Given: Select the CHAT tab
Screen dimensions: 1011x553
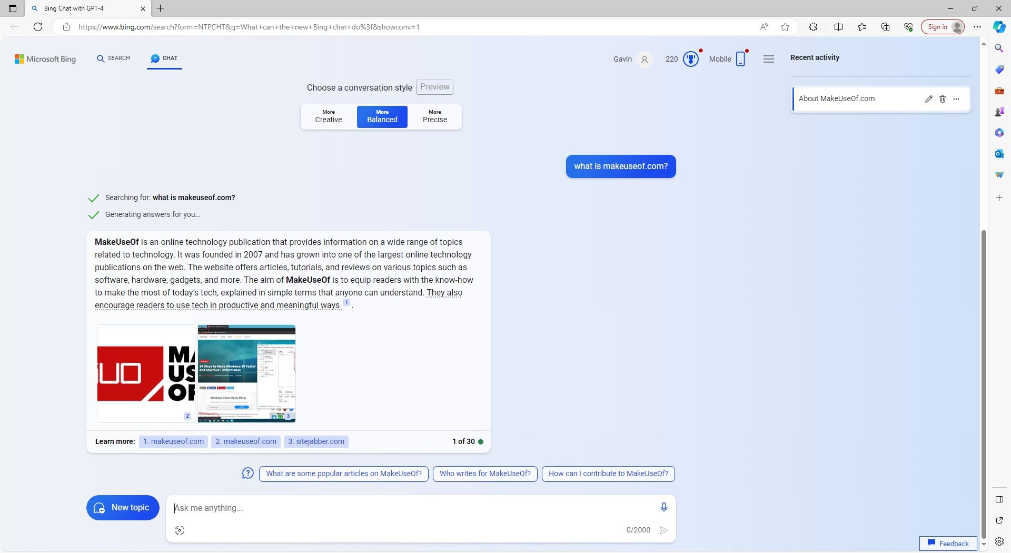Looking at the screenshot, I should (164, 58).
